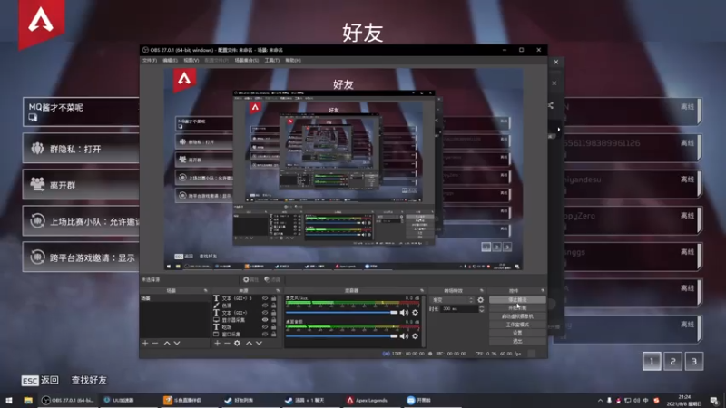This screenshot has height=408, width=726.
Task: Open 设置 from OBS Controls
Action: 517,333
